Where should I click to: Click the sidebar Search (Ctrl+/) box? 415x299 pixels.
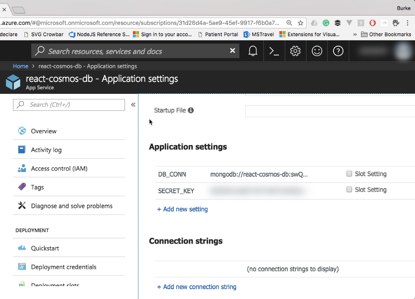coord(69,105)
